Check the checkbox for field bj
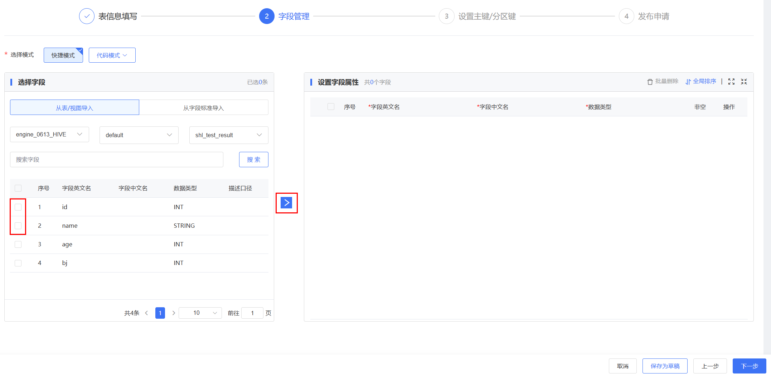 [18, 263]
